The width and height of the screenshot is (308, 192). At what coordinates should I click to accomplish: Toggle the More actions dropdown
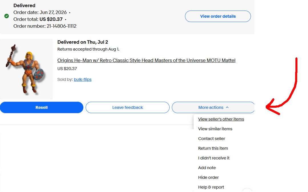tap(213, 107)
